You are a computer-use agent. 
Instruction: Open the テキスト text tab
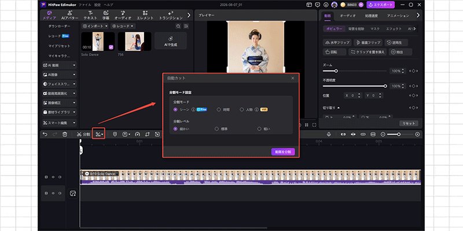(90, 15)
